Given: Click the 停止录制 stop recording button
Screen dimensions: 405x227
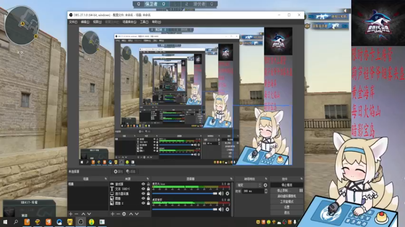Looking at the screenshot, I should 284,191.
